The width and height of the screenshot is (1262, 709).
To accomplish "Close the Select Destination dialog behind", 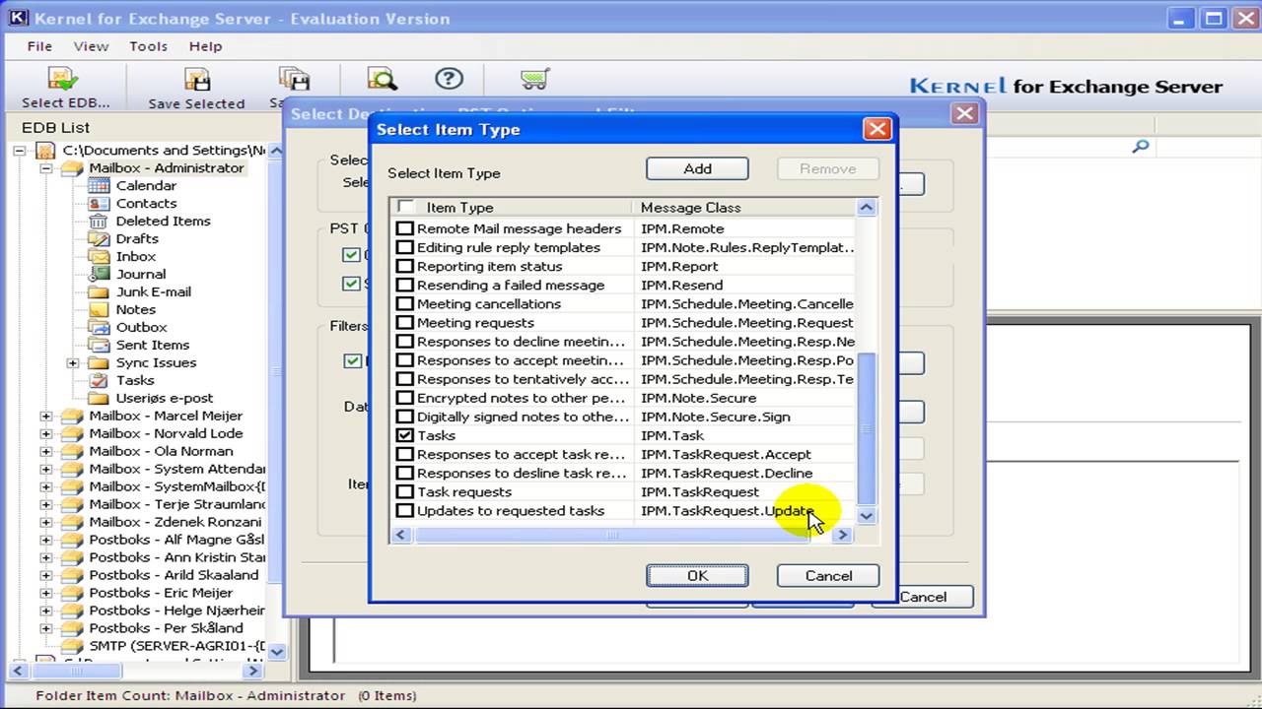I will pos(964,114).
